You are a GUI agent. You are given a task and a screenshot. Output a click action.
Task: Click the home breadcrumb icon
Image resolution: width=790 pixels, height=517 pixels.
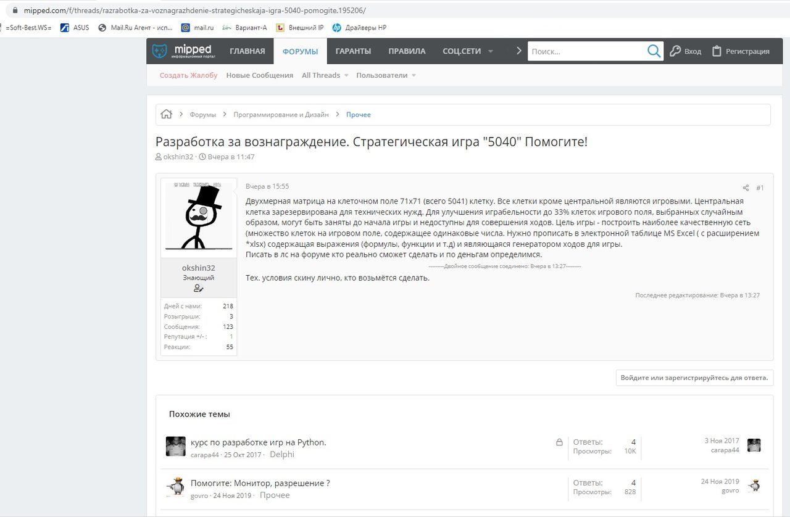[x=166, y=114]
